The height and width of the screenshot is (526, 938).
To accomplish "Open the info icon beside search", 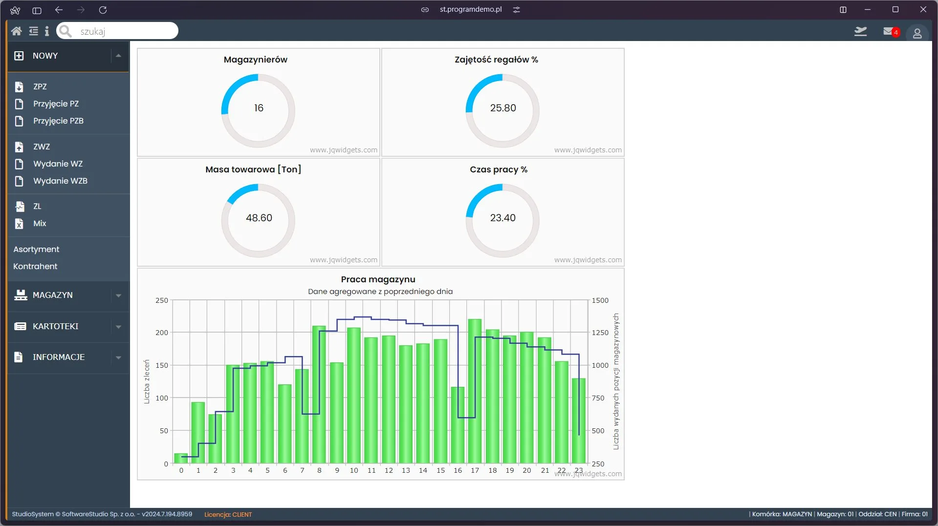I will click(47, 31).
